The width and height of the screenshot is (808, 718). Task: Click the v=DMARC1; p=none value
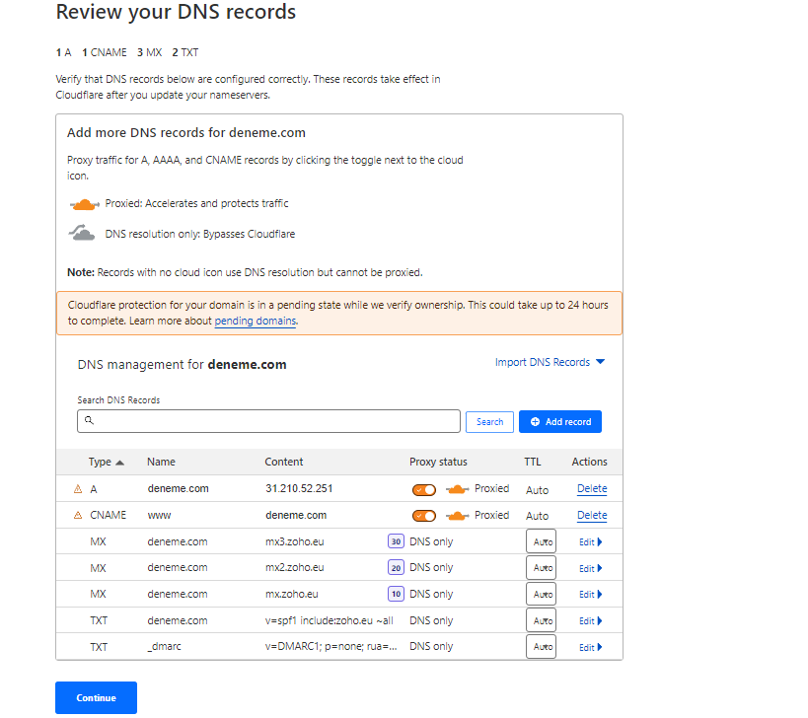pyautogui.click(x=331, y=646)
